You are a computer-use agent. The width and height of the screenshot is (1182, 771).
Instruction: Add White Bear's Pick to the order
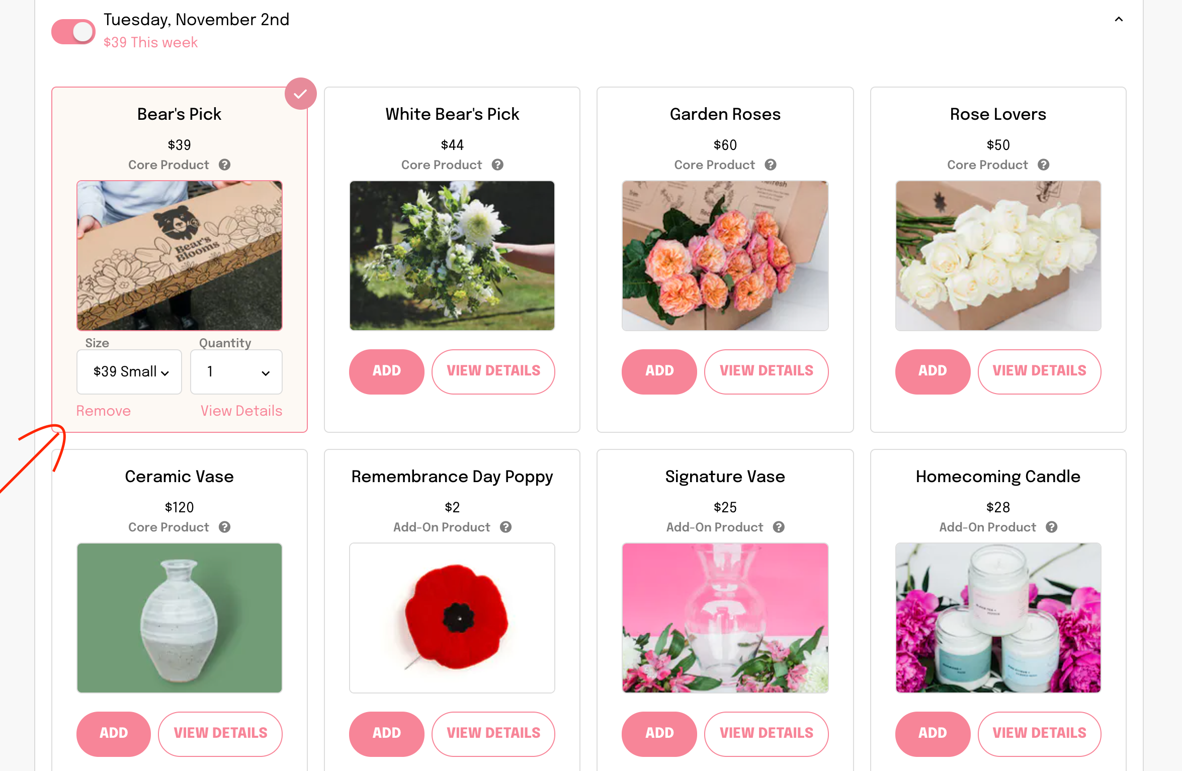point(386,371)
